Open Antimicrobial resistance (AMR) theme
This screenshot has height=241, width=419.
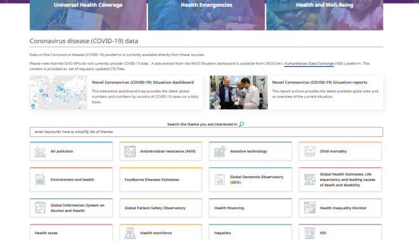coord(161,152)
